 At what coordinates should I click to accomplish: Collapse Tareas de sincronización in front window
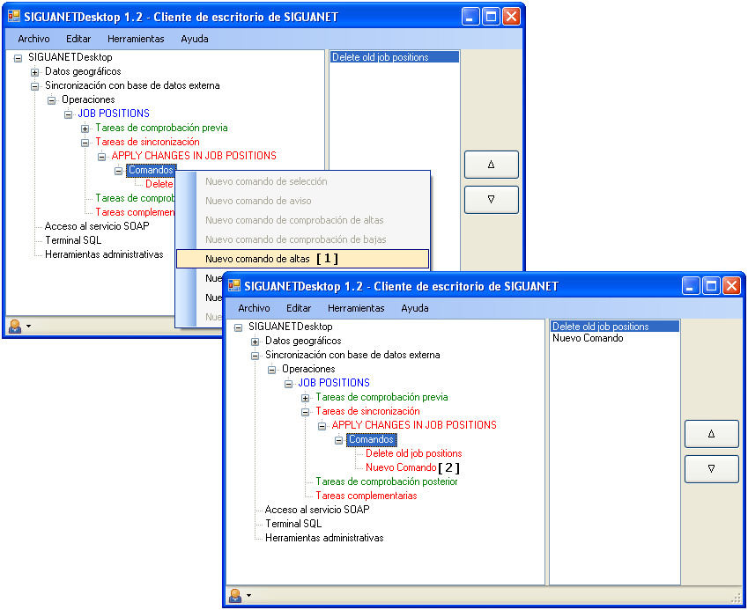coord(306,412)
